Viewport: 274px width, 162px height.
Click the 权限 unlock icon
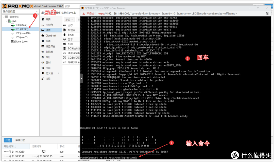pyautogui.click(x=43, y=79)
